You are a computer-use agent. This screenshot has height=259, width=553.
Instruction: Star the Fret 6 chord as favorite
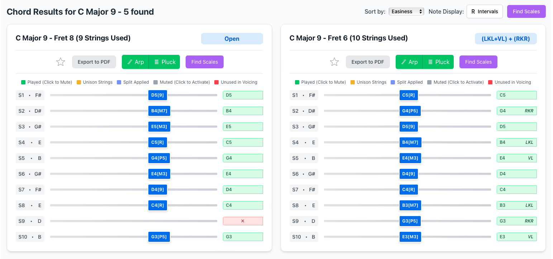coord(334,62)
